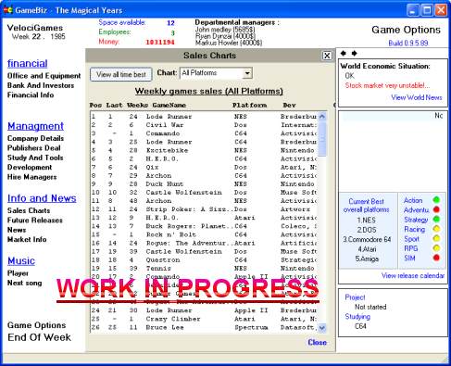The height and width of the screenshot is (366, 451).
Task: Click the green Action genre indicator
Action: pos(436,200)
